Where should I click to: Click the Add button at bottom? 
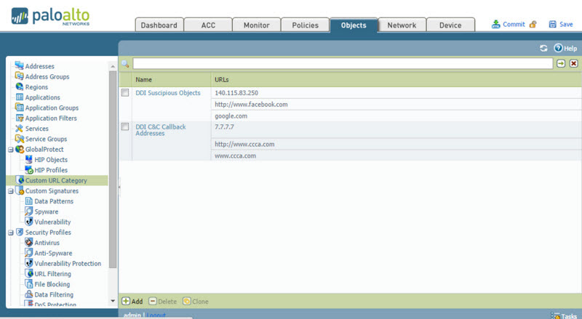132,301
